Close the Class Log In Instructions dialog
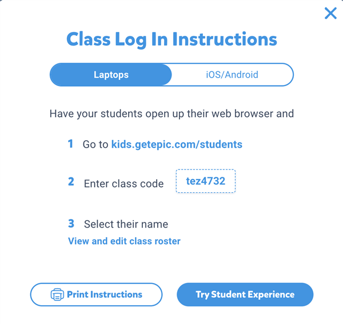 (x=330, y=13)
